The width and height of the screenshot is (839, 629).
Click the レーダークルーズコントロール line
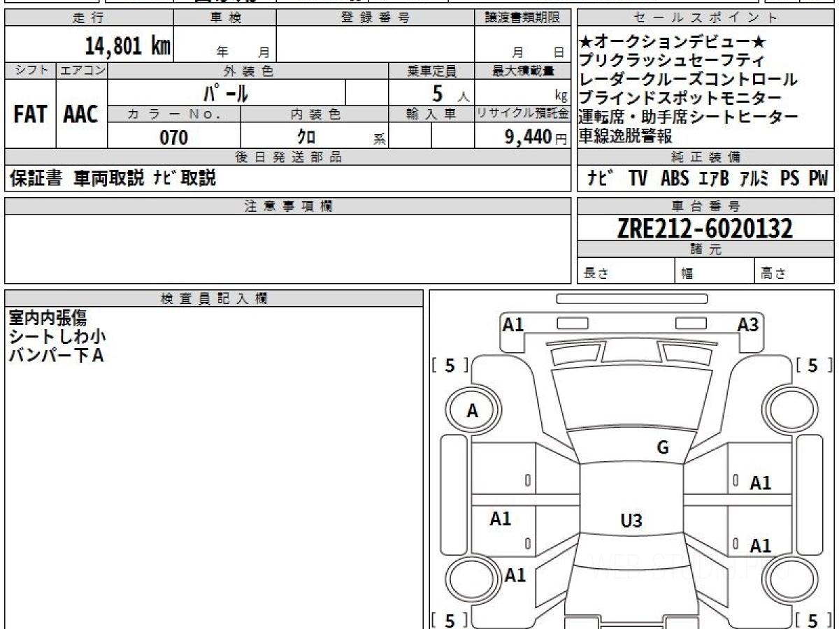(688, 80)
